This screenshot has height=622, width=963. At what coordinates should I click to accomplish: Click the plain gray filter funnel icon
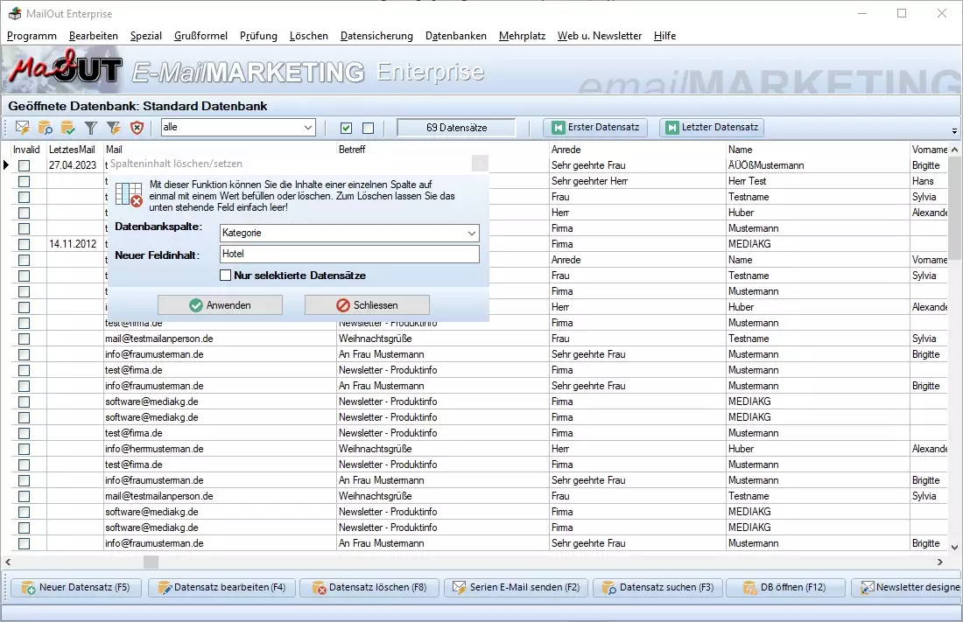point(91,128)
